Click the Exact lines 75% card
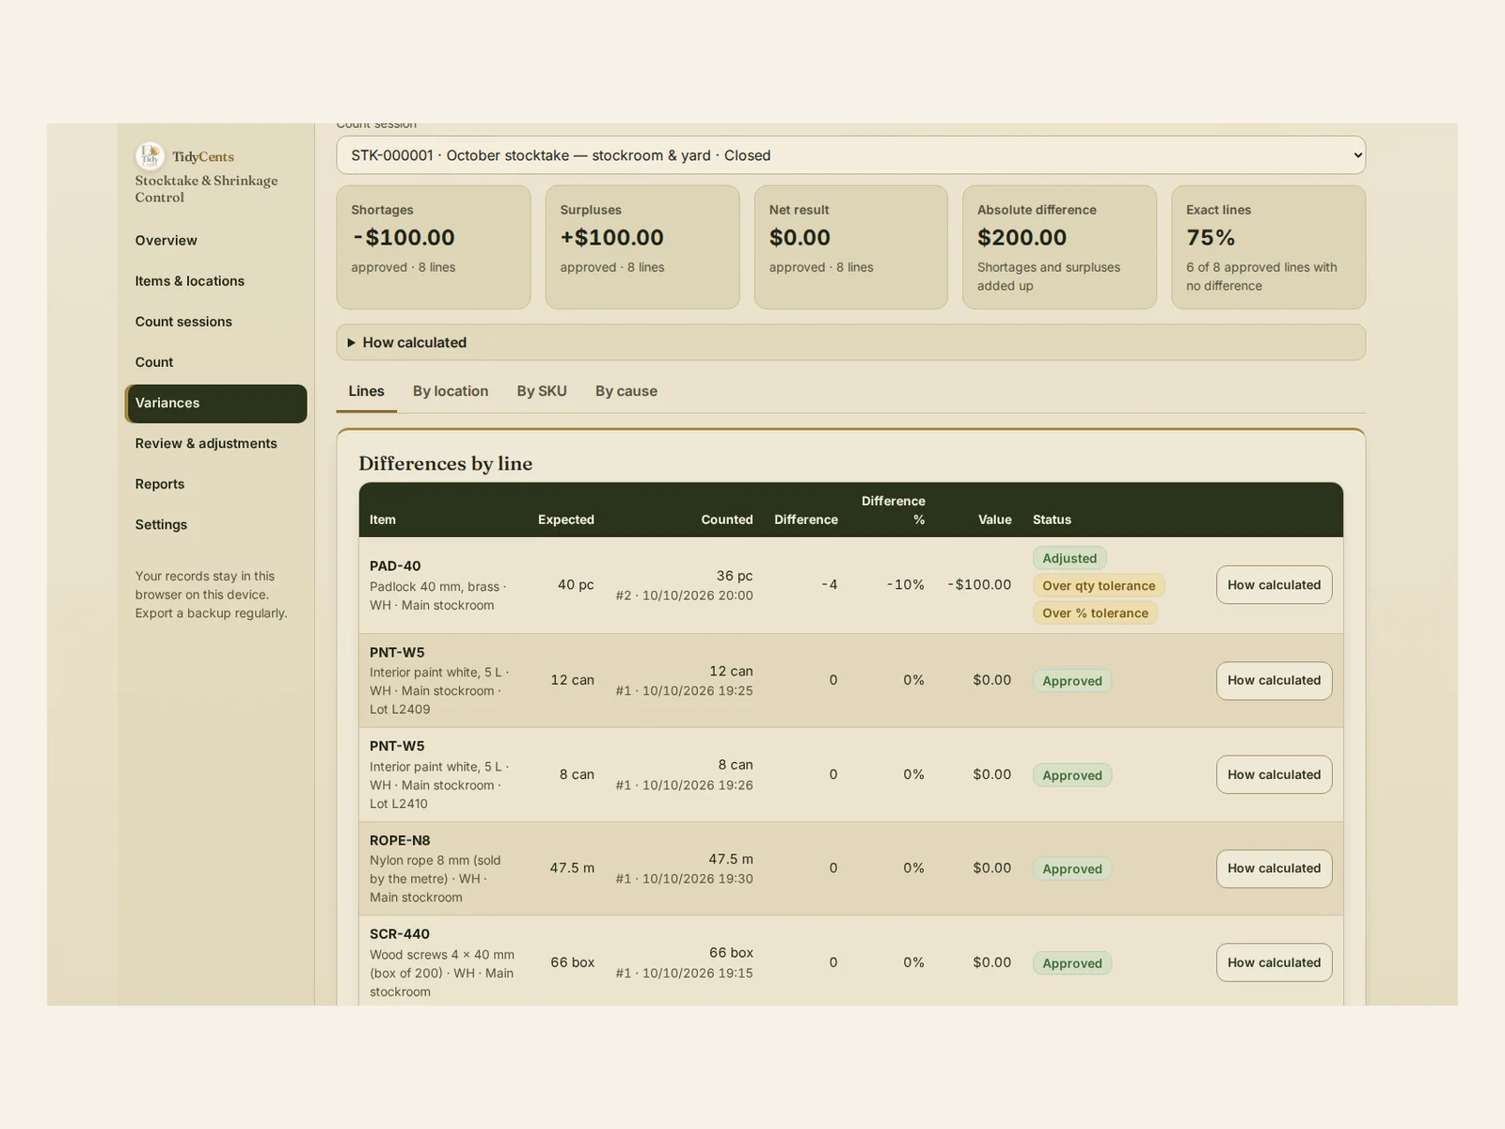The height and width of the screenshot is (1129, 1505). tap(1268, 247)
